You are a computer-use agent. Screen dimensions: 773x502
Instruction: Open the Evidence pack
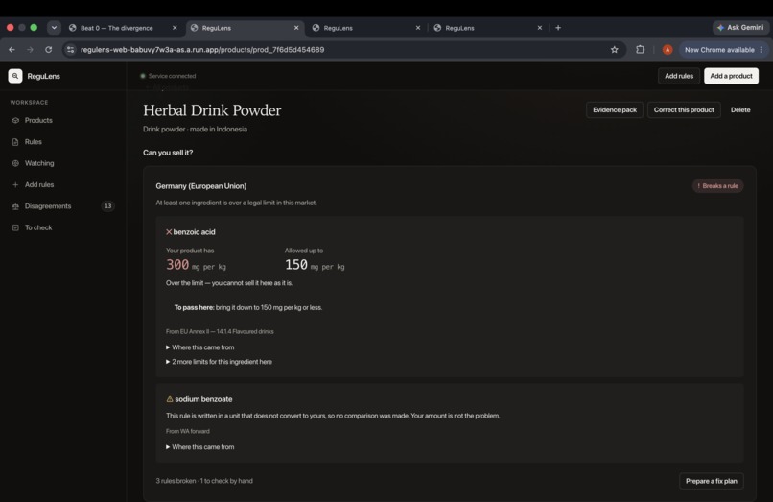(x=614, y=109)
